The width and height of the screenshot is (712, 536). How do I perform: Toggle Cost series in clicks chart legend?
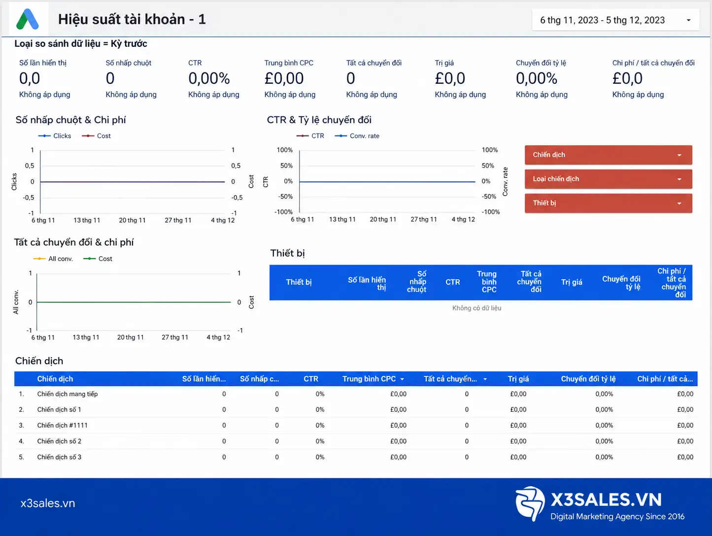pos(97,136)
